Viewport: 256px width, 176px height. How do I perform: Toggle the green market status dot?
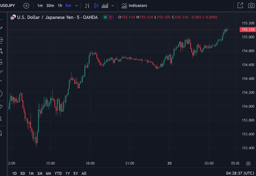coord(105,17)
